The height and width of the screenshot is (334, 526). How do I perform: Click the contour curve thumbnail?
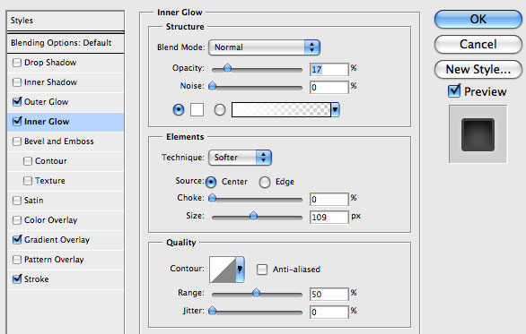pos(223,270)
